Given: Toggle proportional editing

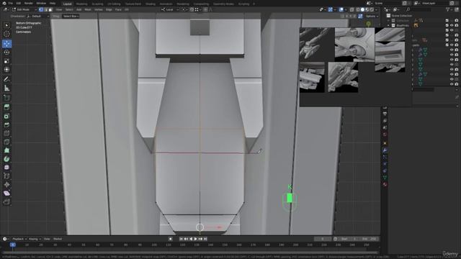Looking at the screenshot, I should tap(205, 9).
